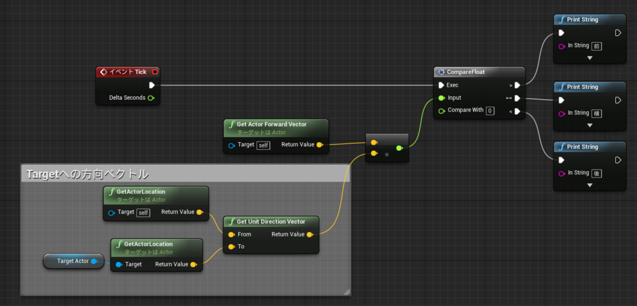The image size is (637, 306).
Task: Select the Print String 後 node title
Action: coord(582,146)
